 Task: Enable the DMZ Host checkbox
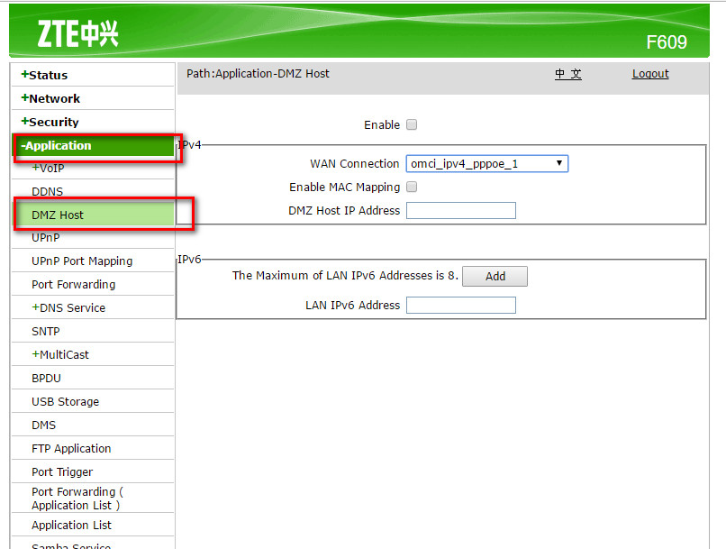click(412, 124)
